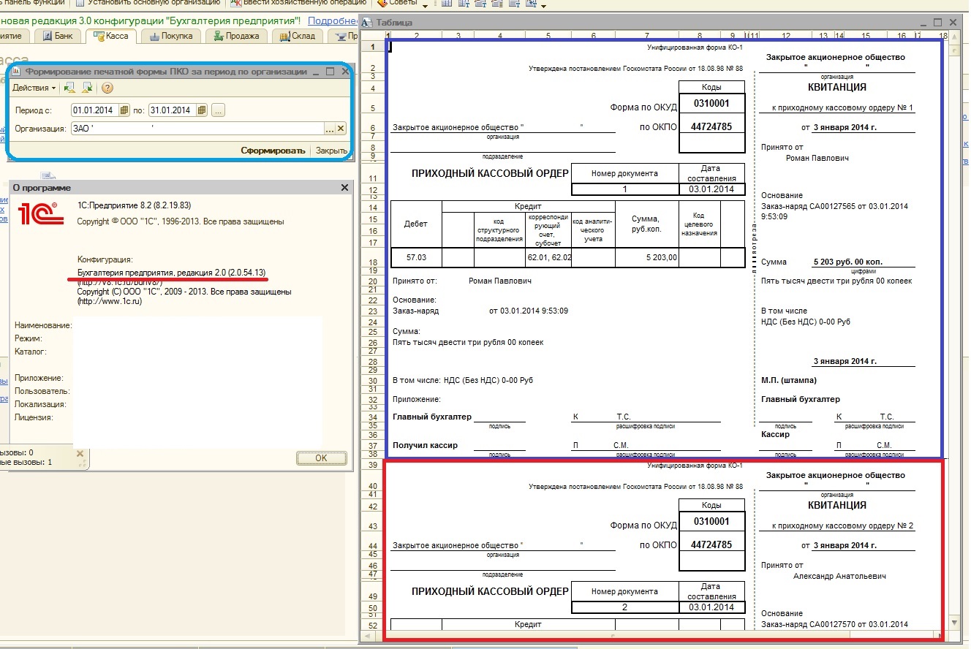Image resolution: width=971 pixels, height=649 pixels.
Task: Click the Сформировать button
Action: pos(273,151)
